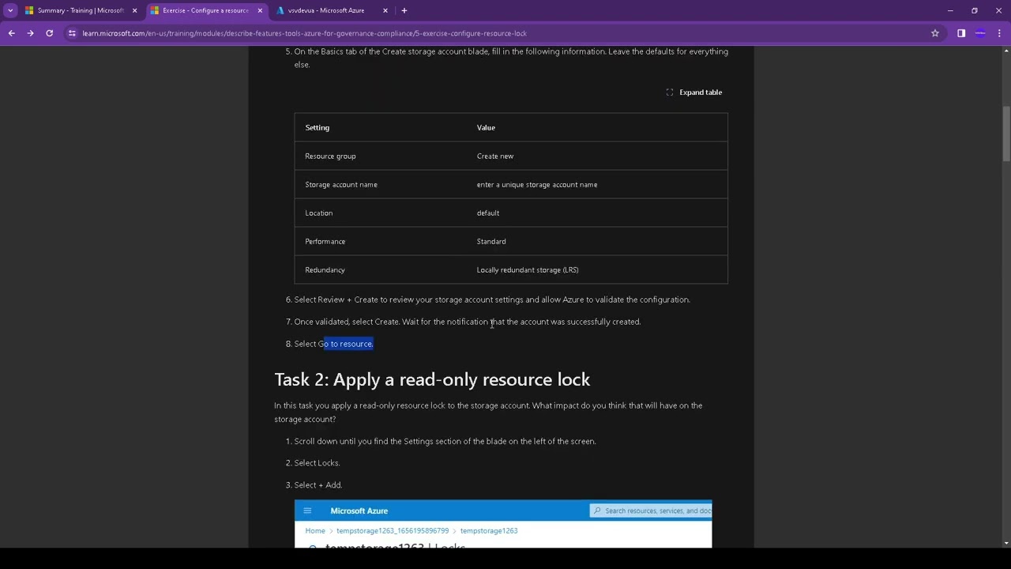The image size is (1011, 569).
Task: Restore down the browser window
Action: (975, 10)
